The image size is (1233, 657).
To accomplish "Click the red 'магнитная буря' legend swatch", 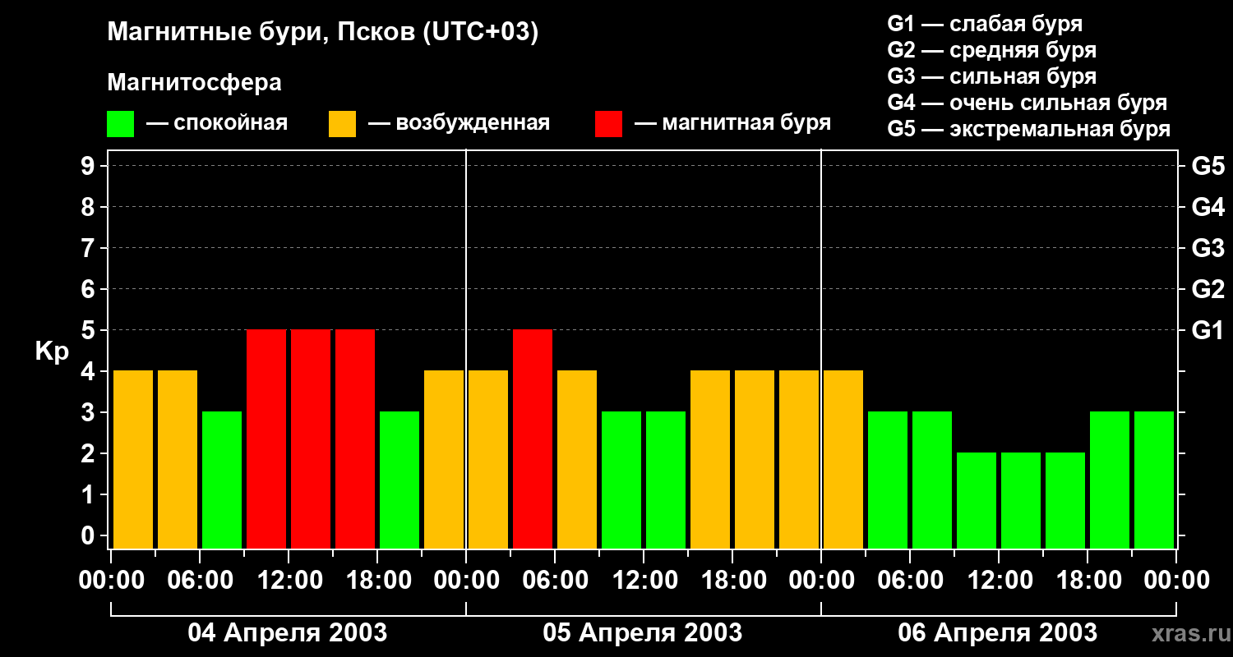I will pyautogui.click(x=608, y=124).
